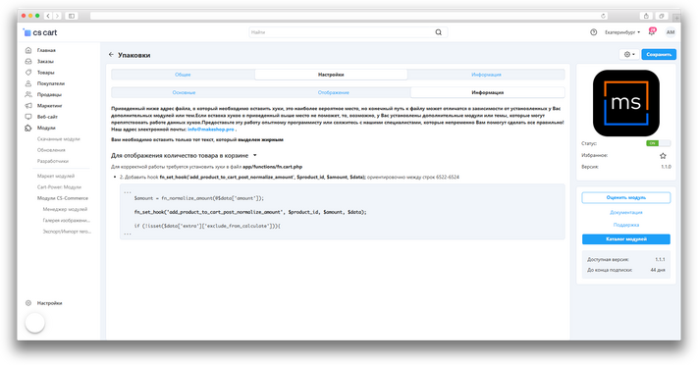Image resolution: width=698 pixels, height=365 pixels.
Task: Open the Заказы menu item
Action: click(45, 62)
